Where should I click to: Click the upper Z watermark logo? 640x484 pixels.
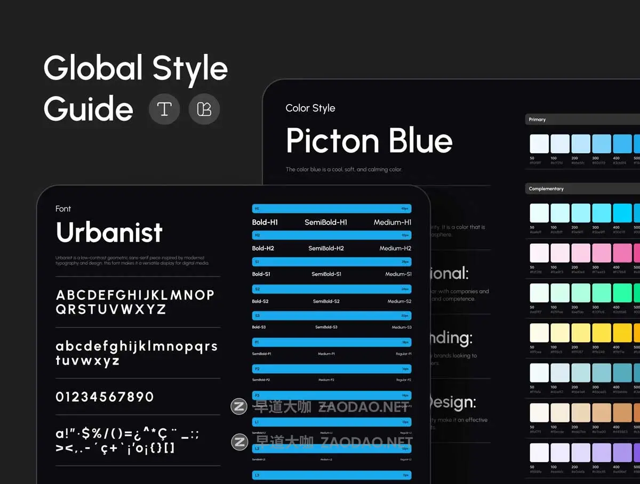pyautogui.click(x=239, y=407)
